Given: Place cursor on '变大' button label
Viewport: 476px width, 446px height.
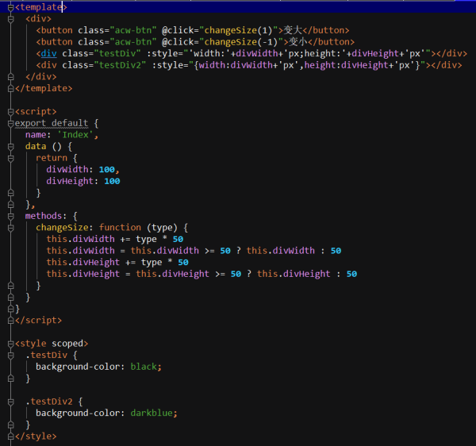Looking at the screenshot, I should 293,30.
